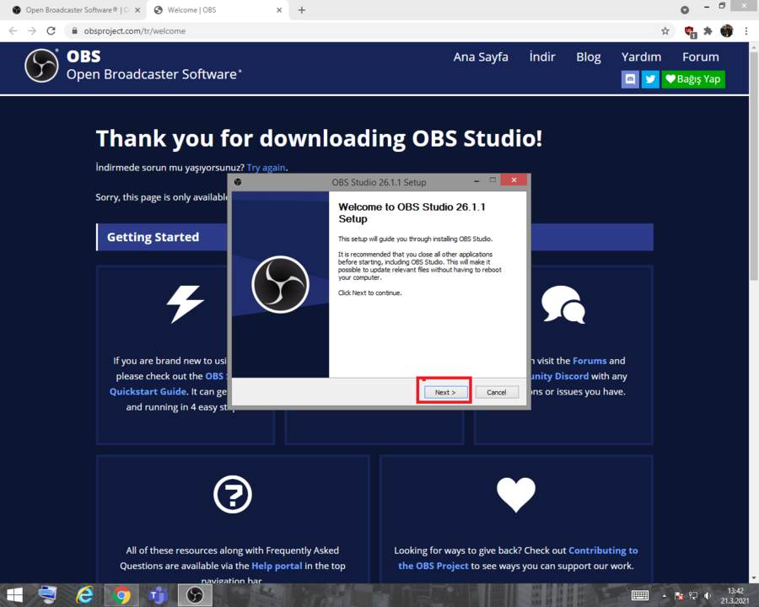
Task: Open Microsoft Teams from the taskbar
Action: 159,595
